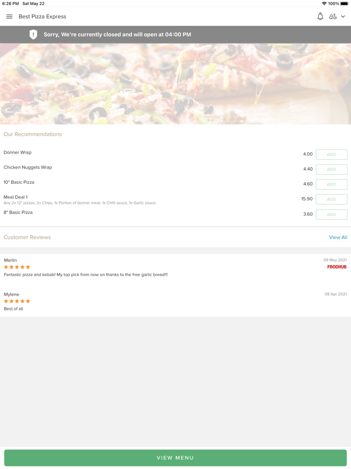
Task: Add the Donner Wrap to cart
Action: pos(331,154)
